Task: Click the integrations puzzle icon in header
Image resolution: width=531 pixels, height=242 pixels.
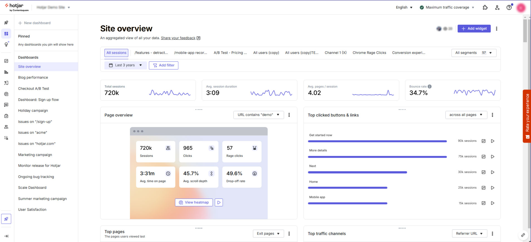Action: point(485,8)
